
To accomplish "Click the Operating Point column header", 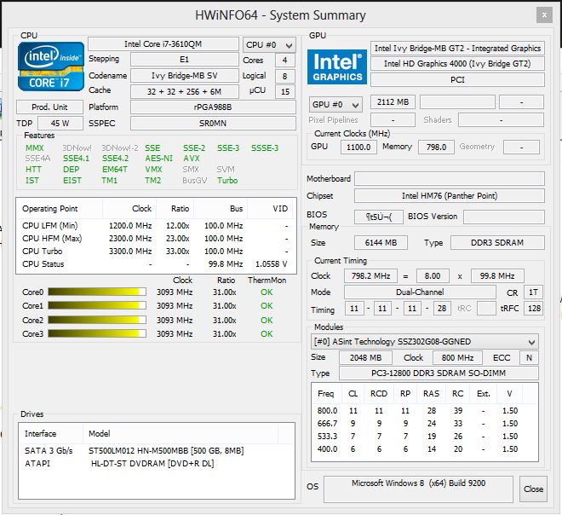I will point(60,209).
